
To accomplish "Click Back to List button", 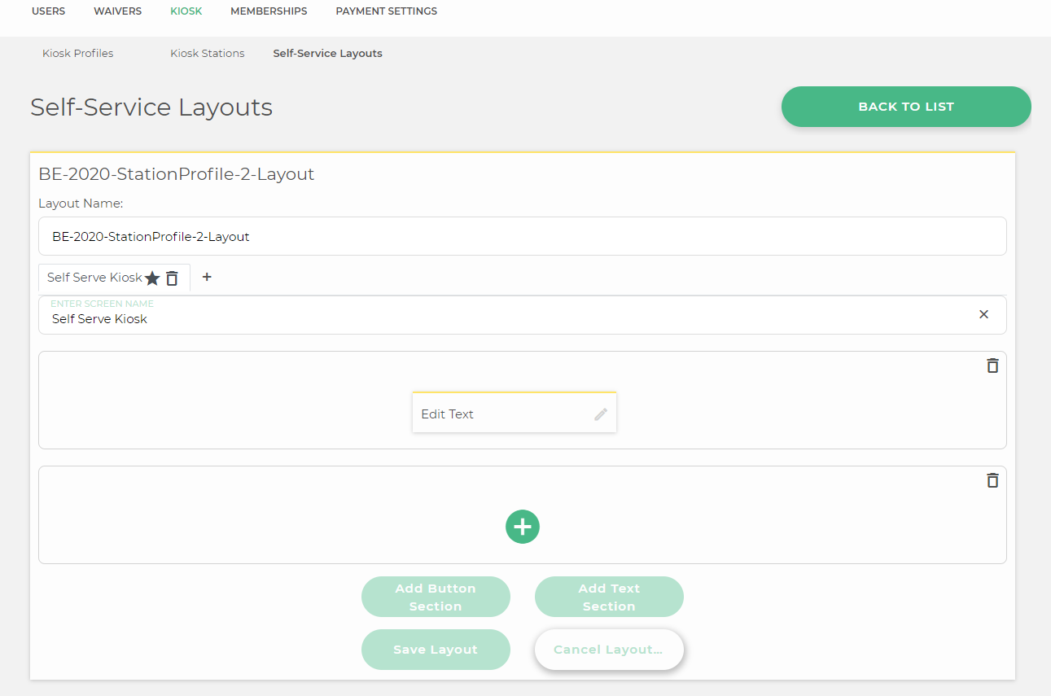I will tap(906, 107).
